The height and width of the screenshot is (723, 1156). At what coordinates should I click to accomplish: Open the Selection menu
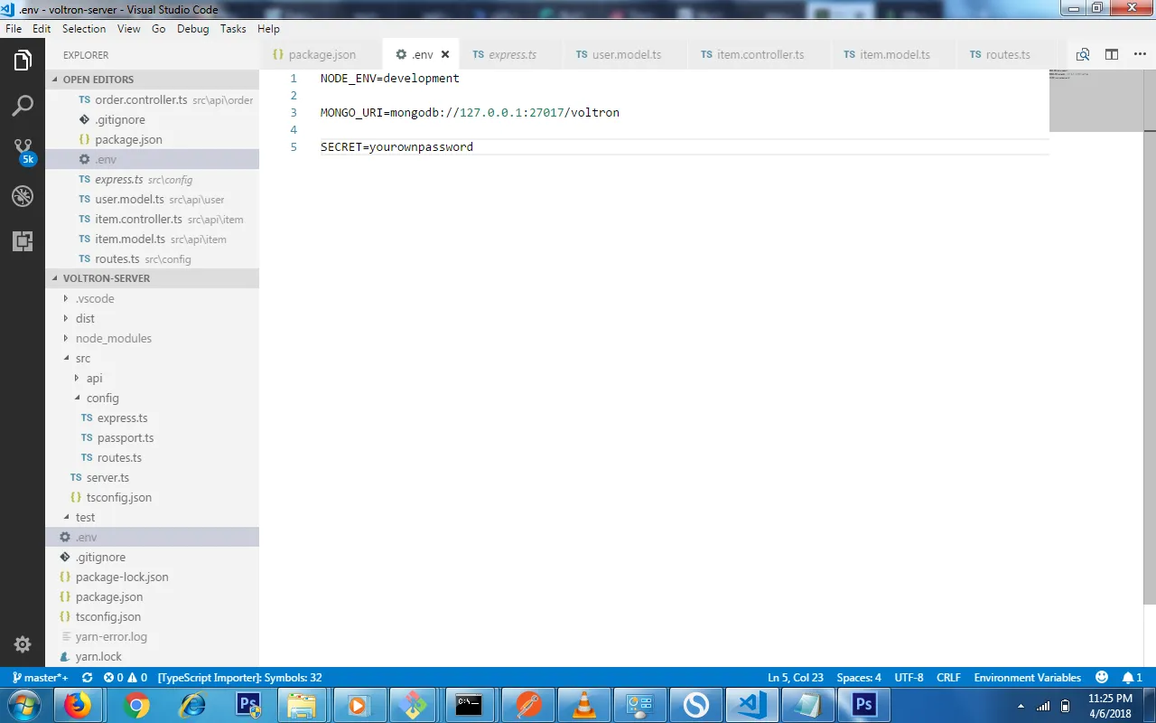[84, 29]
